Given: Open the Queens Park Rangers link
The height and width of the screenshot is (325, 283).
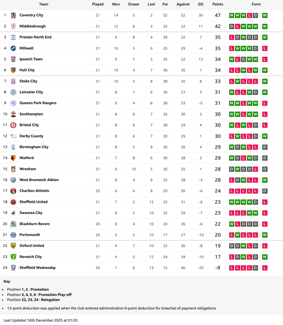Looking at the screenshot, I should (x=38, y=103).
